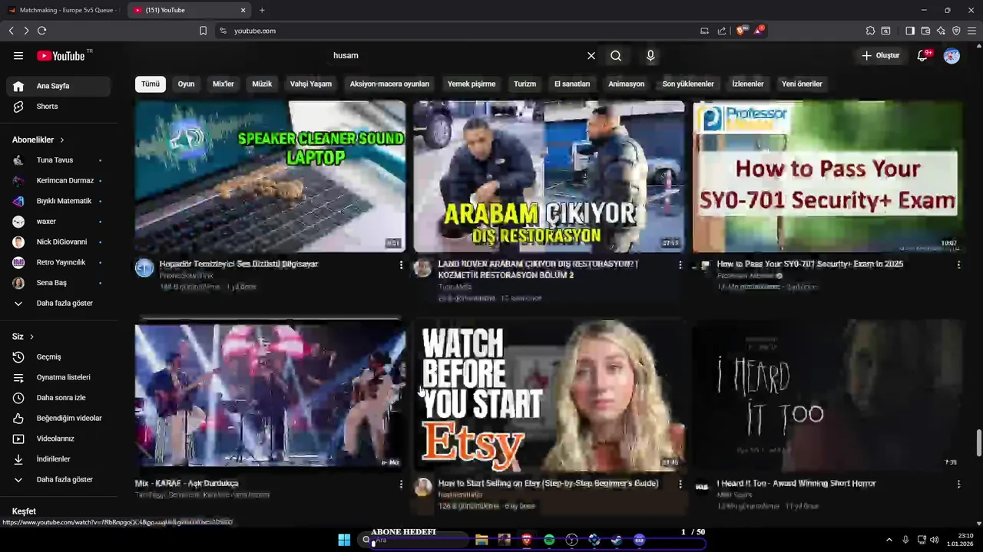Select the Yemek pişirme filter chip

coord(472,84)
